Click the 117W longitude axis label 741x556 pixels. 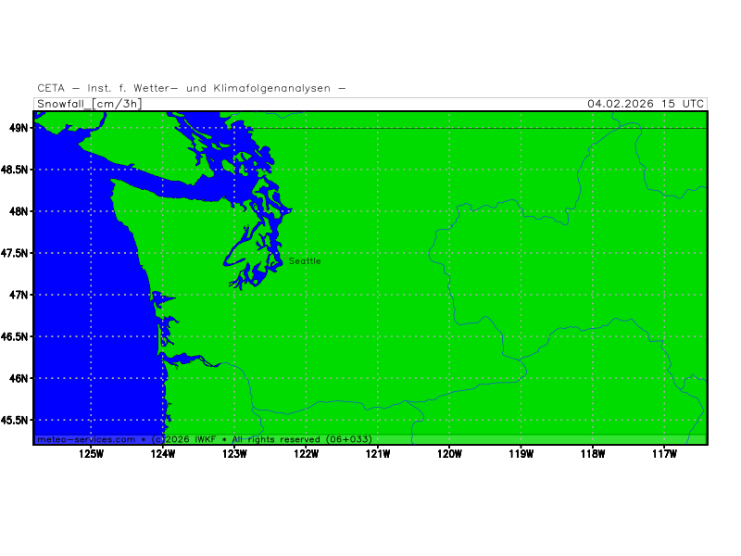[x=664, y=454]
